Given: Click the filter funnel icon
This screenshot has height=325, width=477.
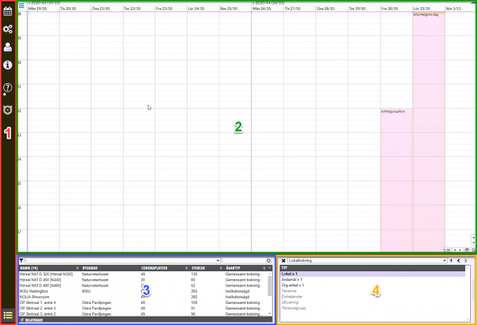Looking at the screenshot, I should point(21,260).
